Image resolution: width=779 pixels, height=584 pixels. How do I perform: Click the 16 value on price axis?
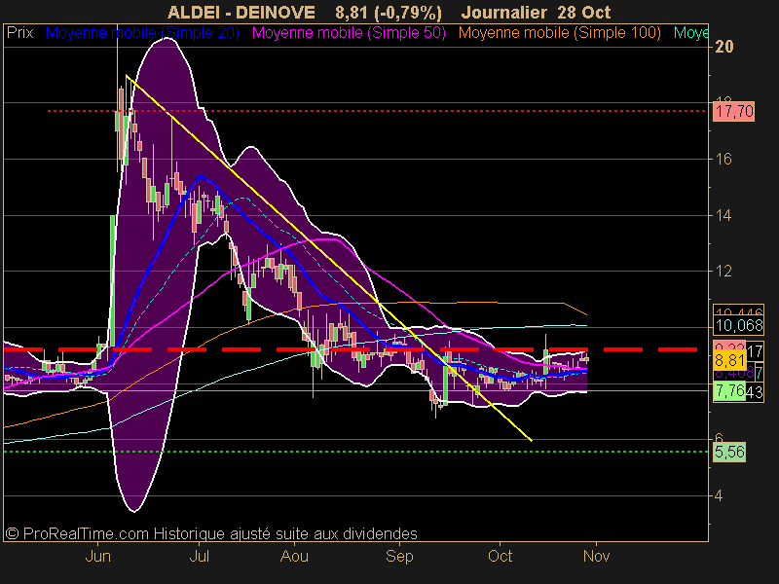723,159
